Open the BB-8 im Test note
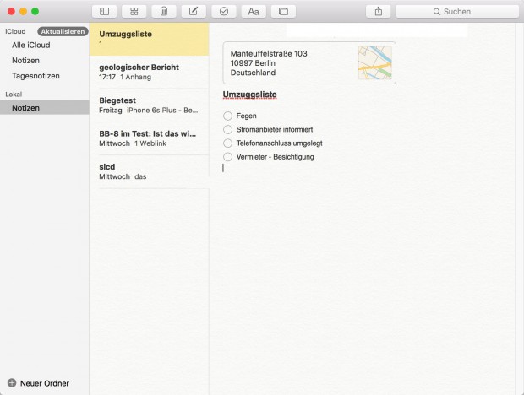This screenshot has height=395, width=524. click(x=149, y=138)
